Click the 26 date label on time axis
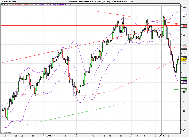Screen dimensions: 189x137 point(22,136)
